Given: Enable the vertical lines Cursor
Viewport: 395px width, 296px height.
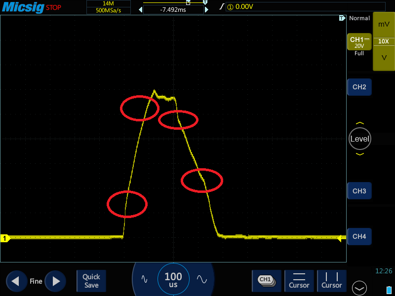Looking at the screenshot, I should coord(332,281).
